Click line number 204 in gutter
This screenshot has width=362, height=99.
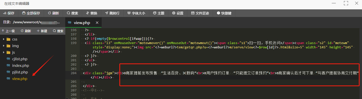click(73, 73)
